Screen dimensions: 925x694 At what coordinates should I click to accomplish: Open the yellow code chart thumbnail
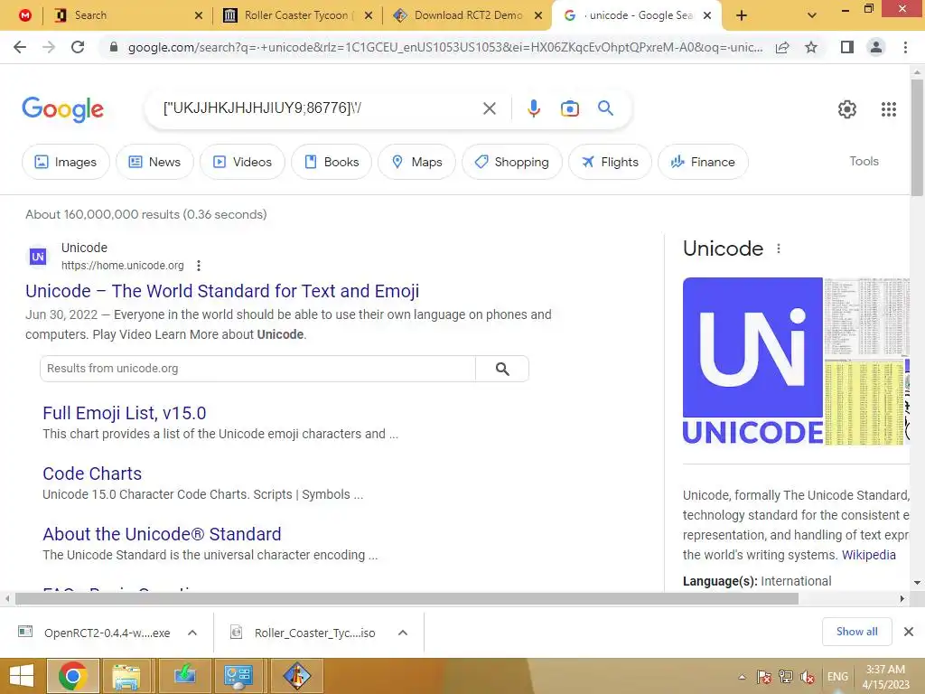coord(864,404)
